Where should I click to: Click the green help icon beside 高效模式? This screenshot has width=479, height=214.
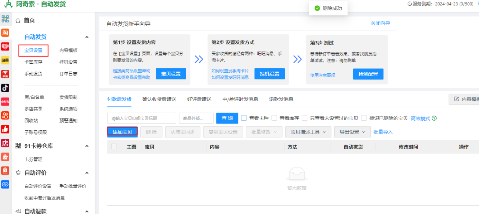[x=434, y=118]
